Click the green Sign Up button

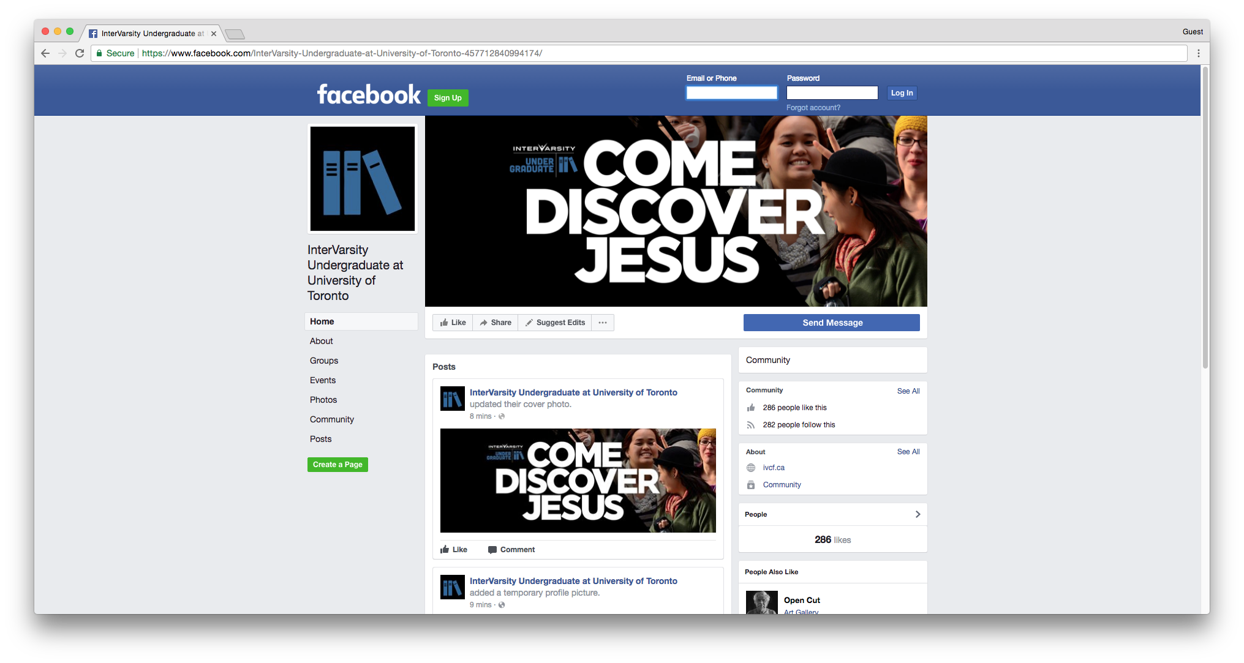pyautogui.click(x=448, y=98)
